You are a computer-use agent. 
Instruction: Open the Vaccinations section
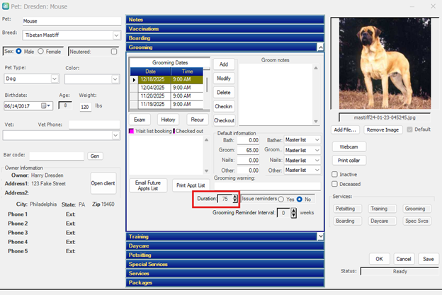pos(225,29)
